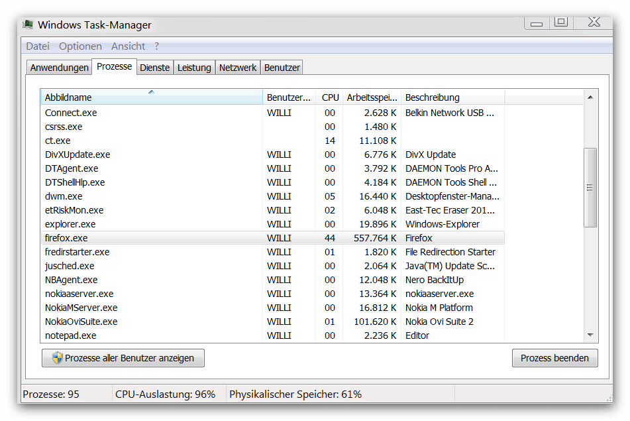Minimize the Task-Manager window
This screenshot has width=630, height=421.
[x=536, y=23]
